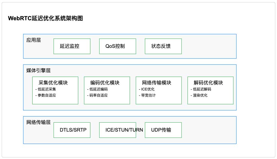Click the WebRTC延迟优化系统架构图 title
277x159 pixels.
[x=45, y=18]
